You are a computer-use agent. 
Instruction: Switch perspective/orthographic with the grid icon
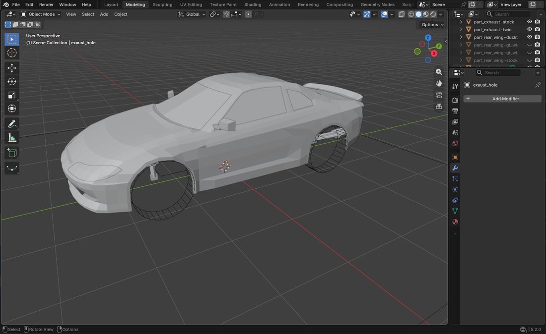[x=439, y=107]
